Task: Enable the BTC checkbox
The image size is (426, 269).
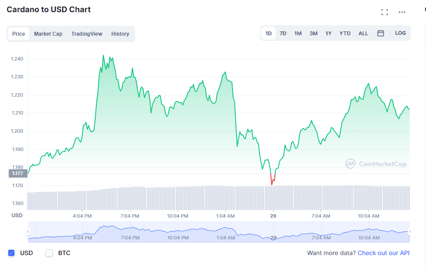Action: pos(49,253)
